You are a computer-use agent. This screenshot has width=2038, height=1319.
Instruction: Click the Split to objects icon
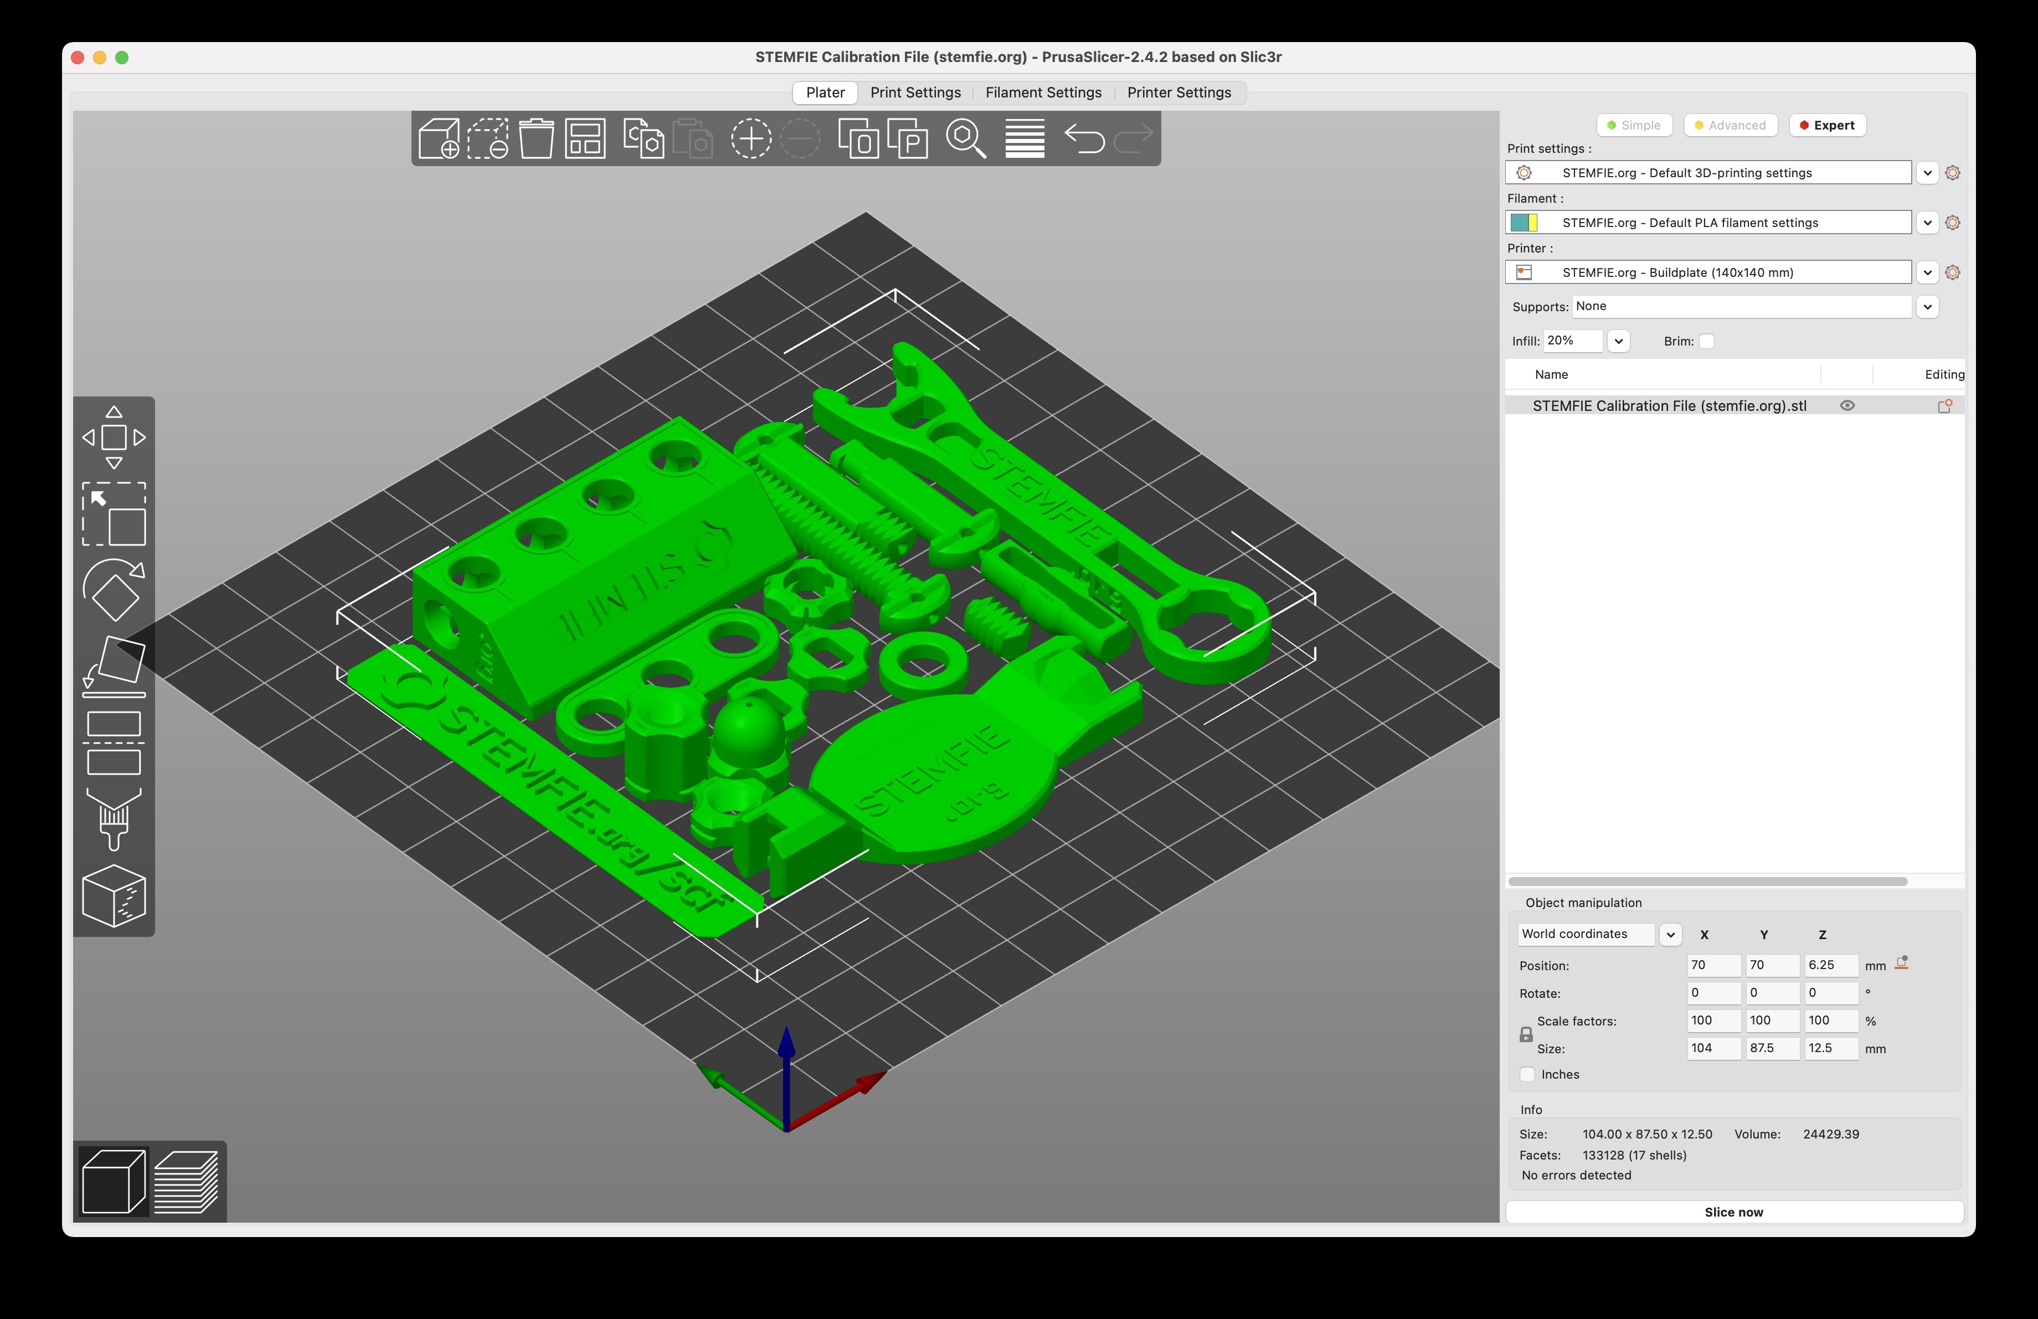[858, 138]
